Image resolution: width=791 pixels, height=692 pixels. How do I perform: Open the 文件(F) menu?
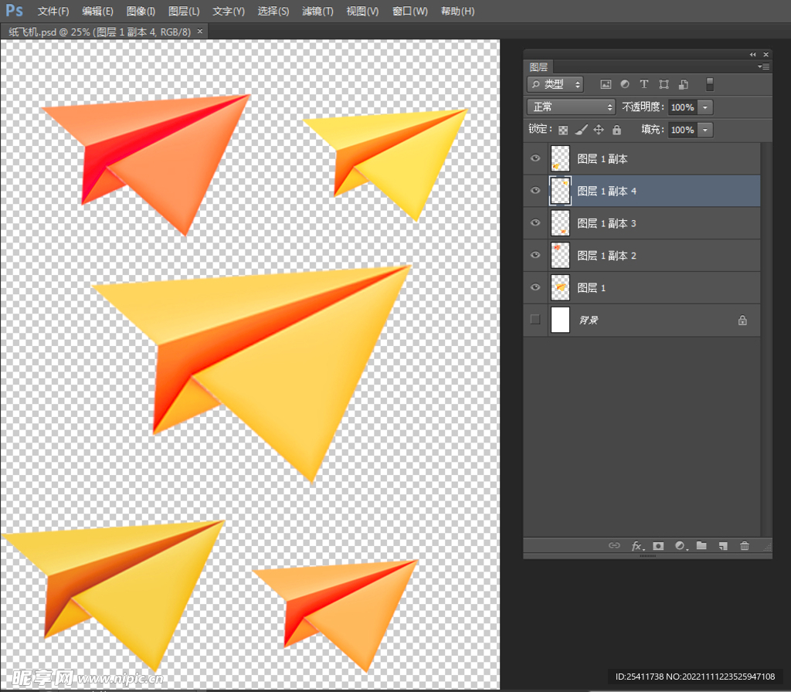click(x=53, y=11)
